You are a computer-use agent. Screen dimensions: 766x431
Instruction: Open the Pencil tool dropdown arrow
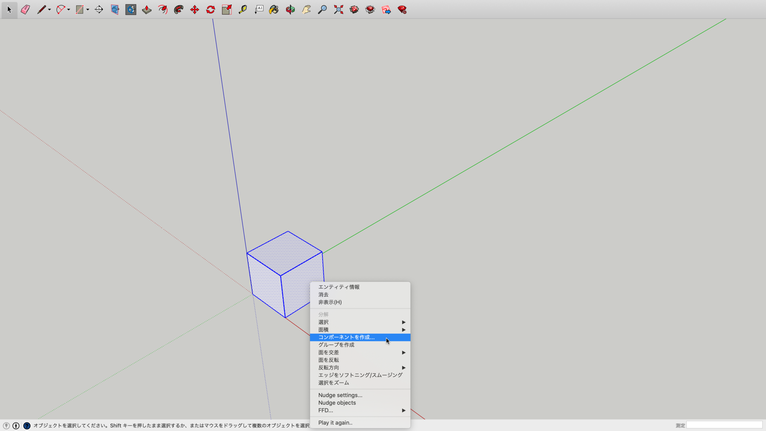(49, 9)
